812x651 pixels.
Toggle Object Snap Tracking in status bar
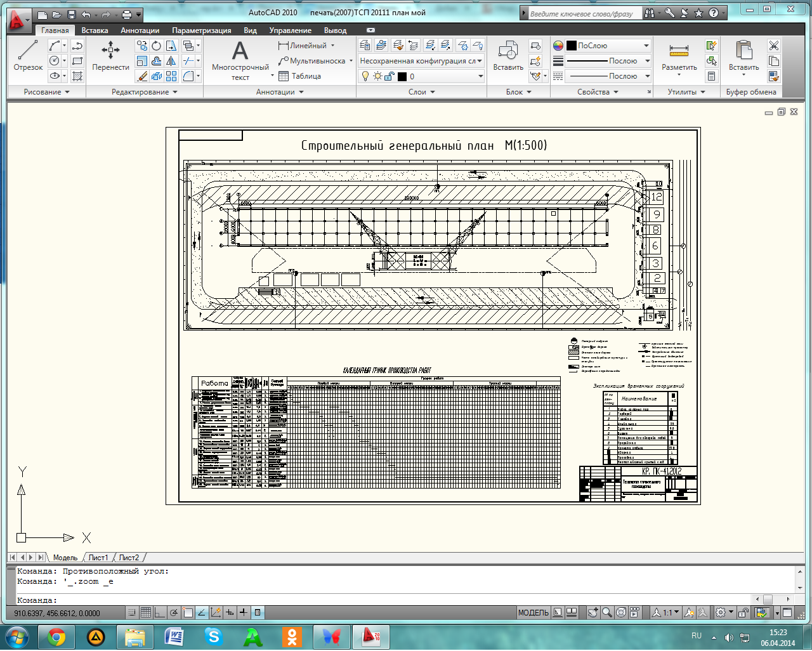click(202, 613)
